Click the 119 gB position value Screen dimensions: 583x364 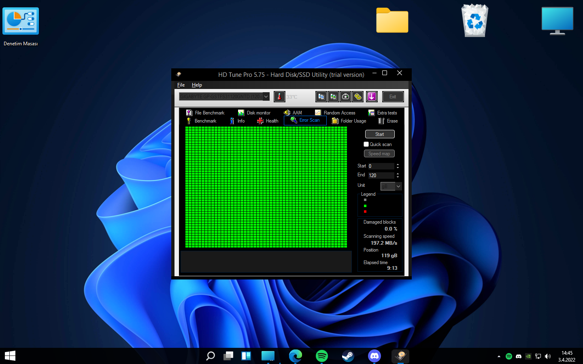coord(389,256)
